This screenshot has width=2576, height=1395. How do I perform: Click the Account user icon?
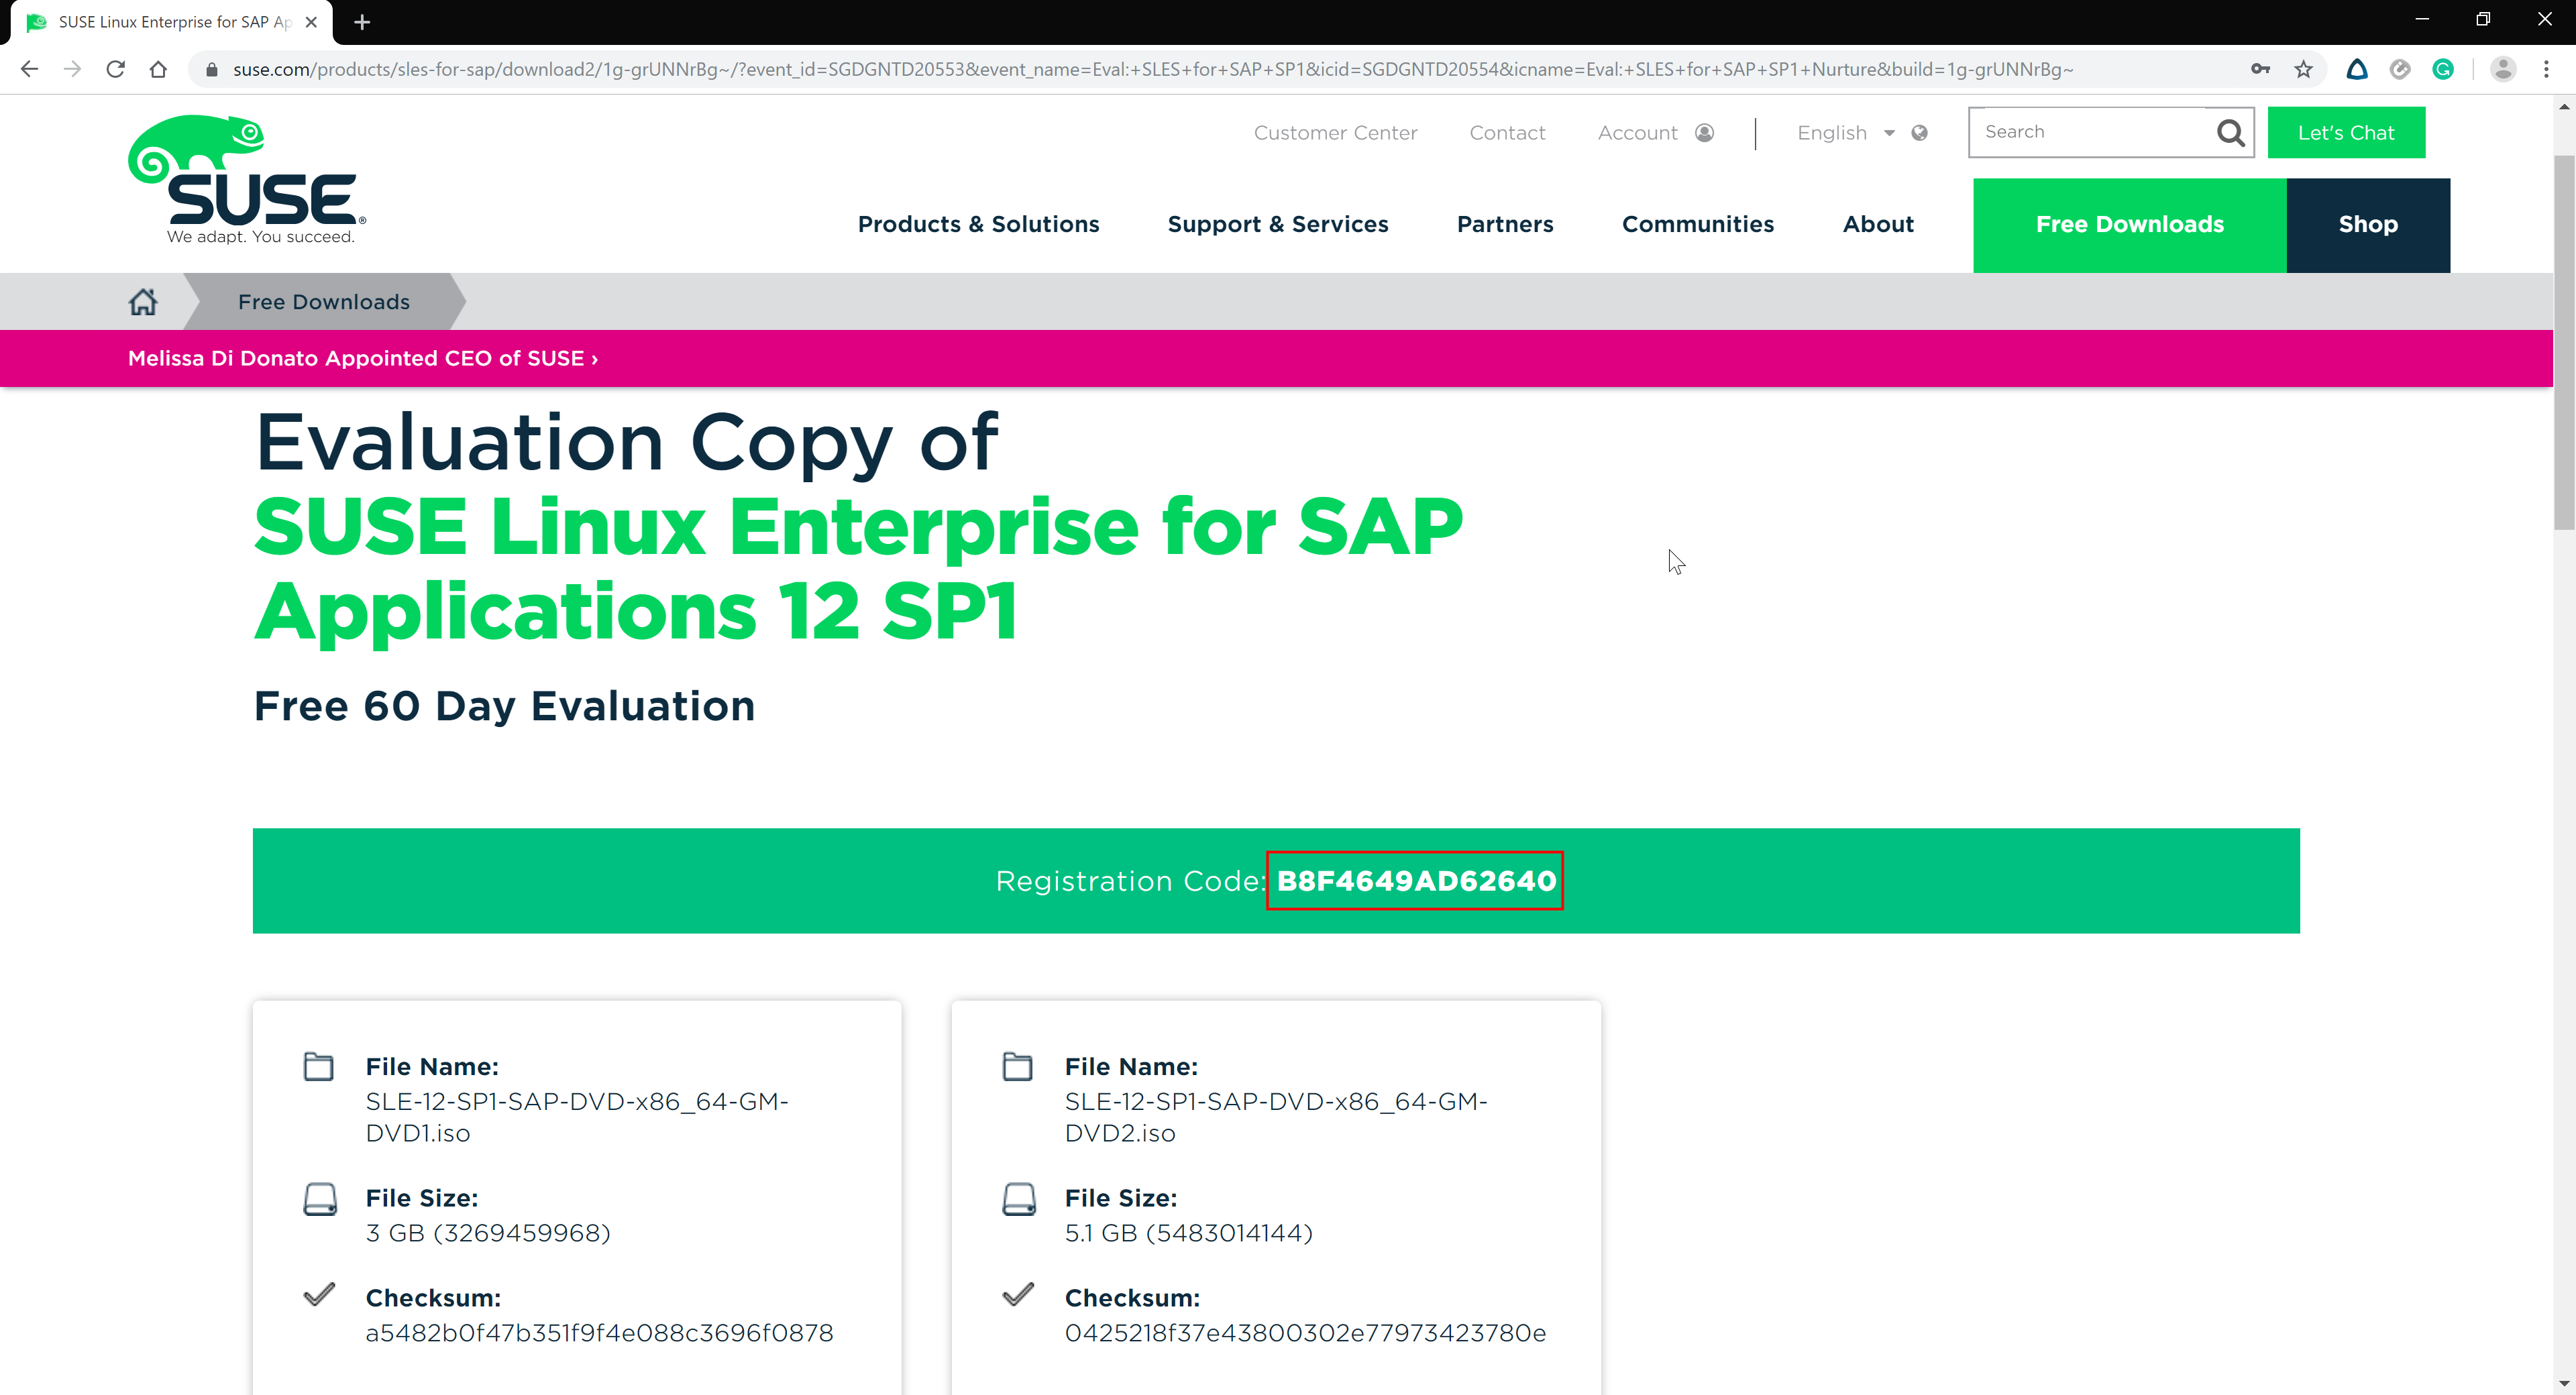(1705, 133)
